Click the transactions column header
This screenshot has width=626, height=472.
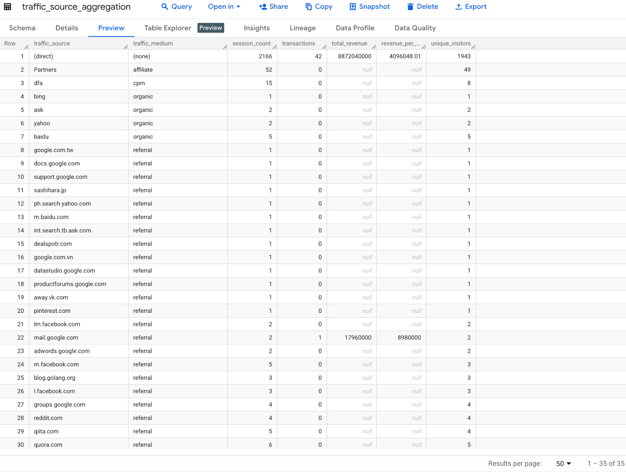[x=298, y=43]
